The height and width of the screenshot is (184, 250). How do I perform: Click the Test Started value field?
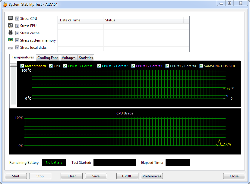click(115, 162)
